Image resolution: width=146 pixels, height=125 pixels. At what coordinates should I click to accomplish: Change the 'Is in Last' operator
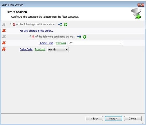[40, 49]
